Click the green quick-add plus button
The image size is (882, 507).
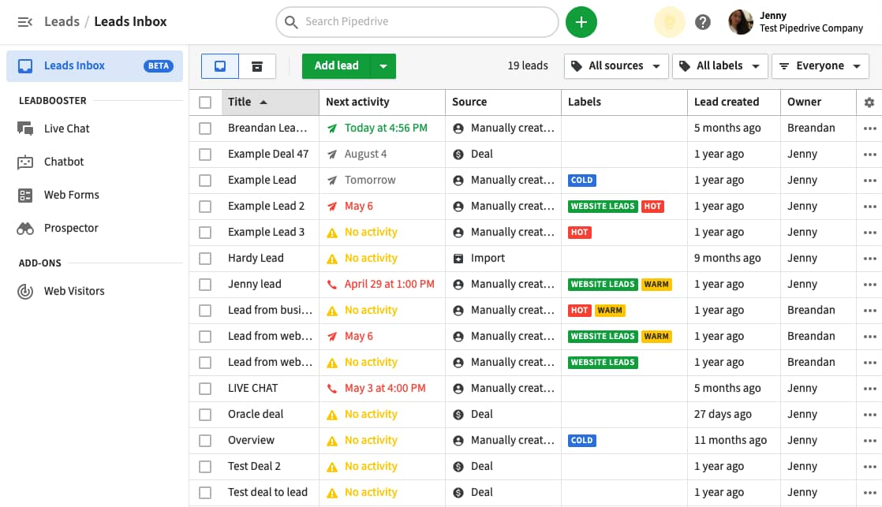pyautogui.click(x=581, y=22)
